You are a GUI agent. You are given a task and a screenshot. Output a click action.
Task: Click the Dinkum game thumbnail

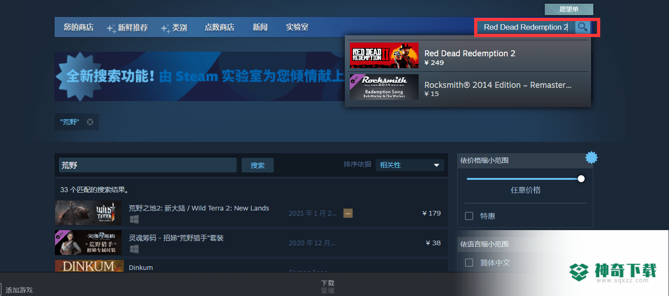89,266
